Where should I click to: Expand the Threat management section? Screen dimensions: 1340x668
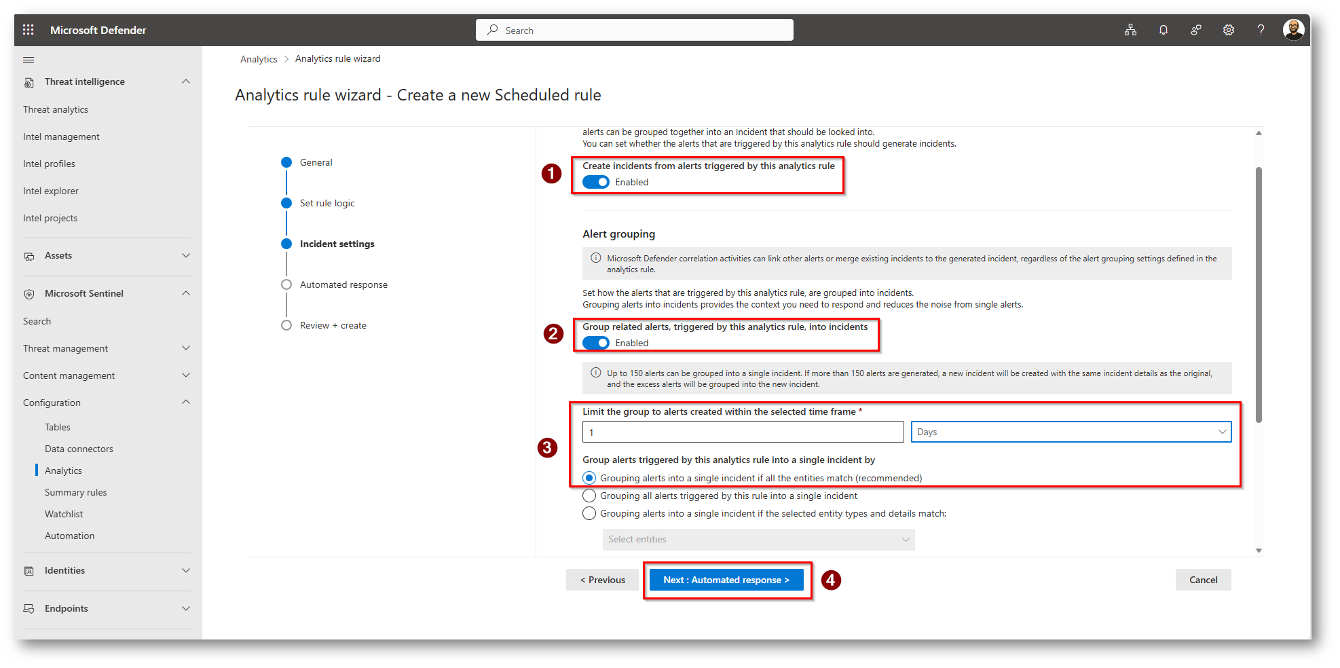tap(186, 348)
